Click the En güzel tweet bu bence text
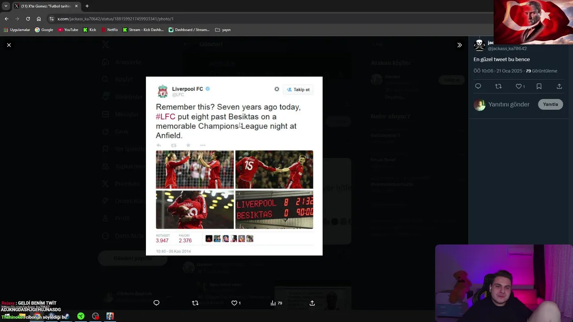This screenshot has height=322, width=573. [x=501, y=59]
